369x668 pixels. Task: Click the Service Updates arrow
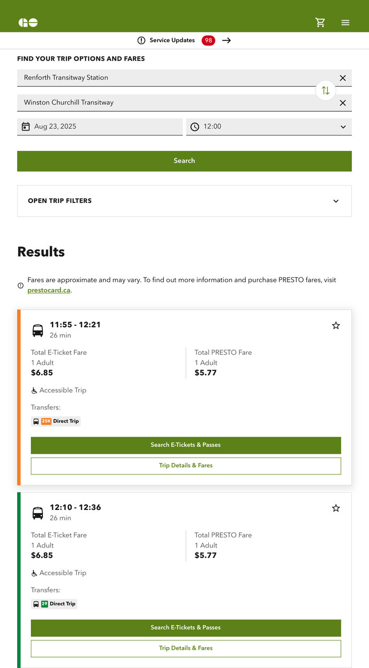(x=227, y=40)
